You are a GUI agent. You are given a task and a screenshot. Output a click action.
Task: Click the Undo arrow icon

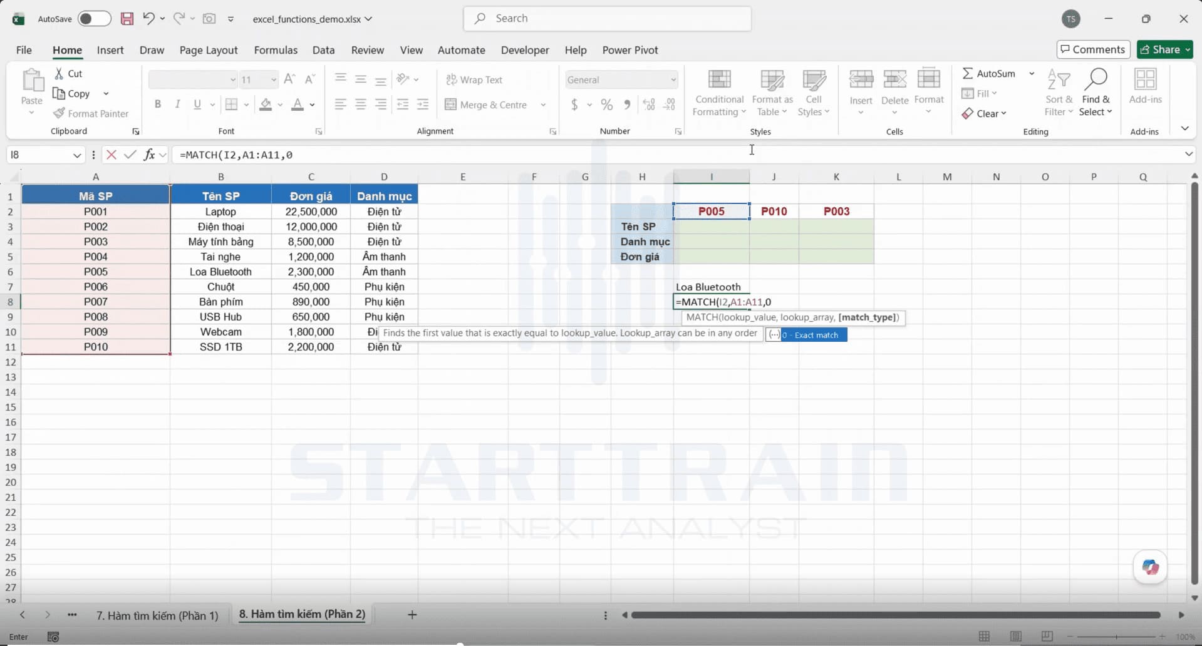coord(148,18)
